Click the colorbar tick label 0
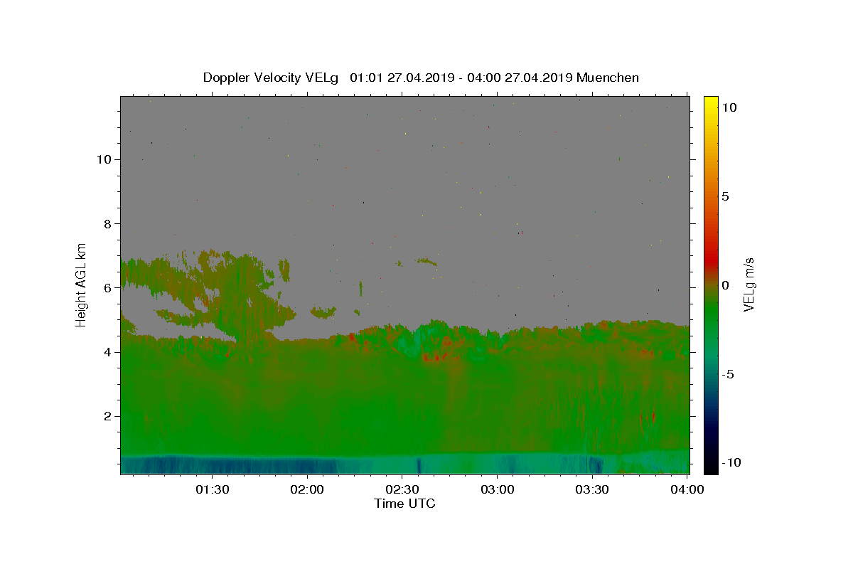 726,285
